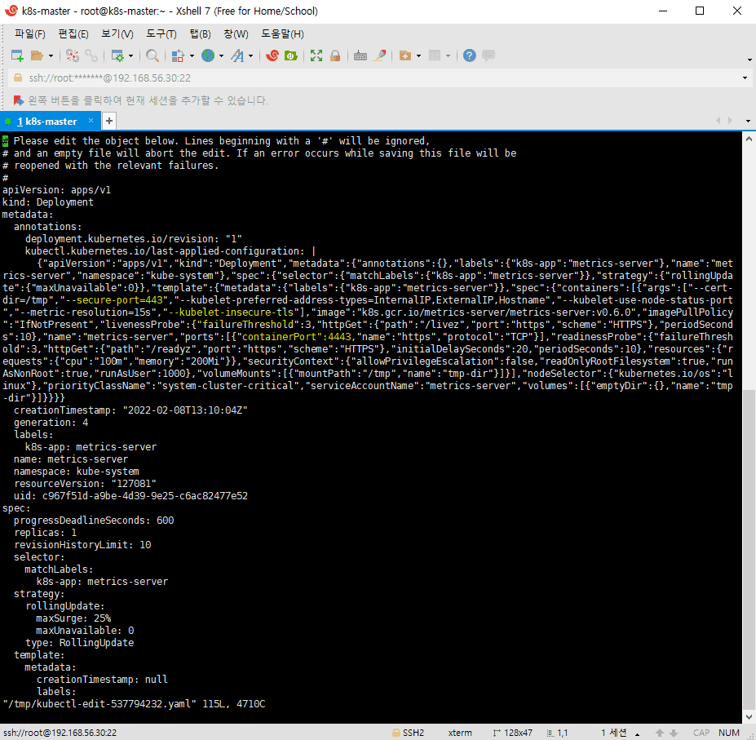Image resolution: width=756 pixels, height=740 pixels.
Task: Expand the folder-with-plus dropdown arrow
Action: (x=418, y=56)
